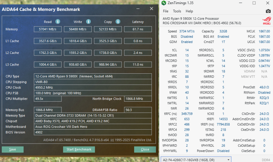Open the File menu in ZenTimings

pos(166,11)
